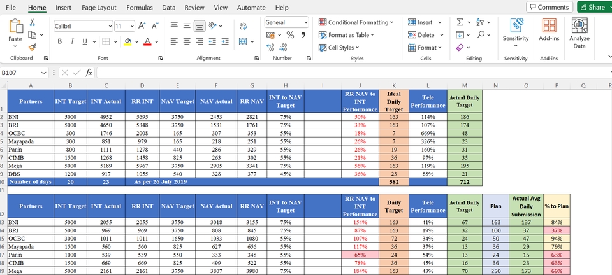612x275 pixels.
Task: Click the Borders icon
Action: pyautogui.click(x=106, y=41)
